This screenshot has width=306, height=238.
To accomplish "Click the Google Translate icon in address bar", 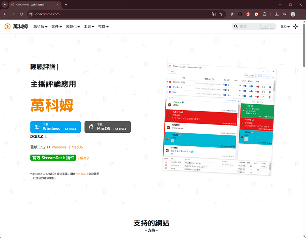I will 213,14.
